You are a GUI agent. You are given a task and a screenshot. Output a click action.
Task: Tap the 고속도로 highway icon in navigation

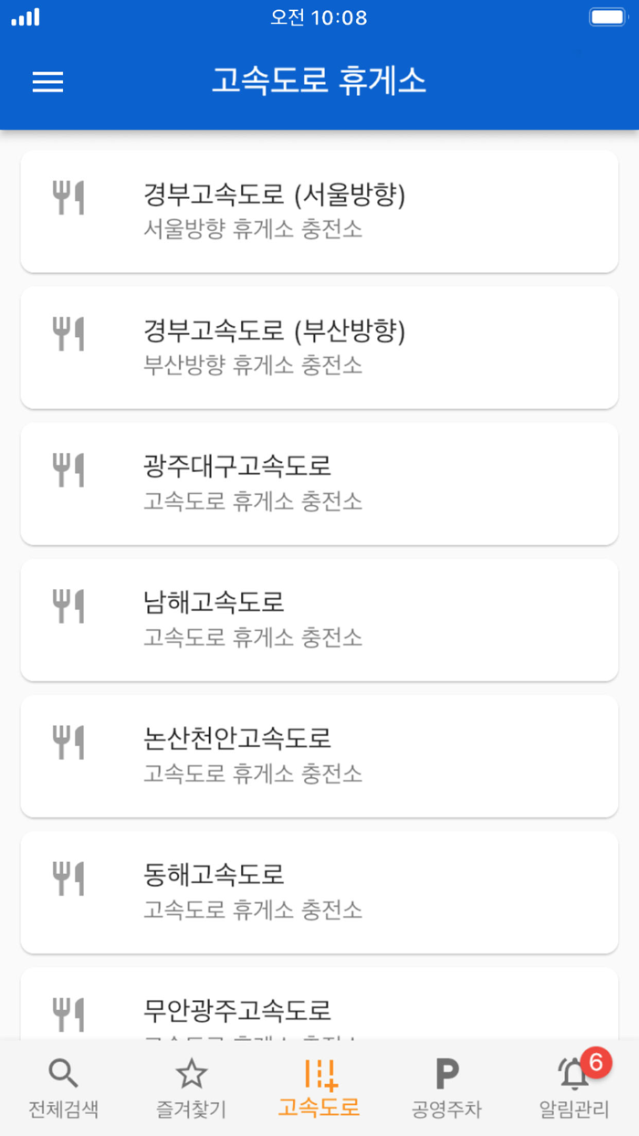tap(318, 1074)
